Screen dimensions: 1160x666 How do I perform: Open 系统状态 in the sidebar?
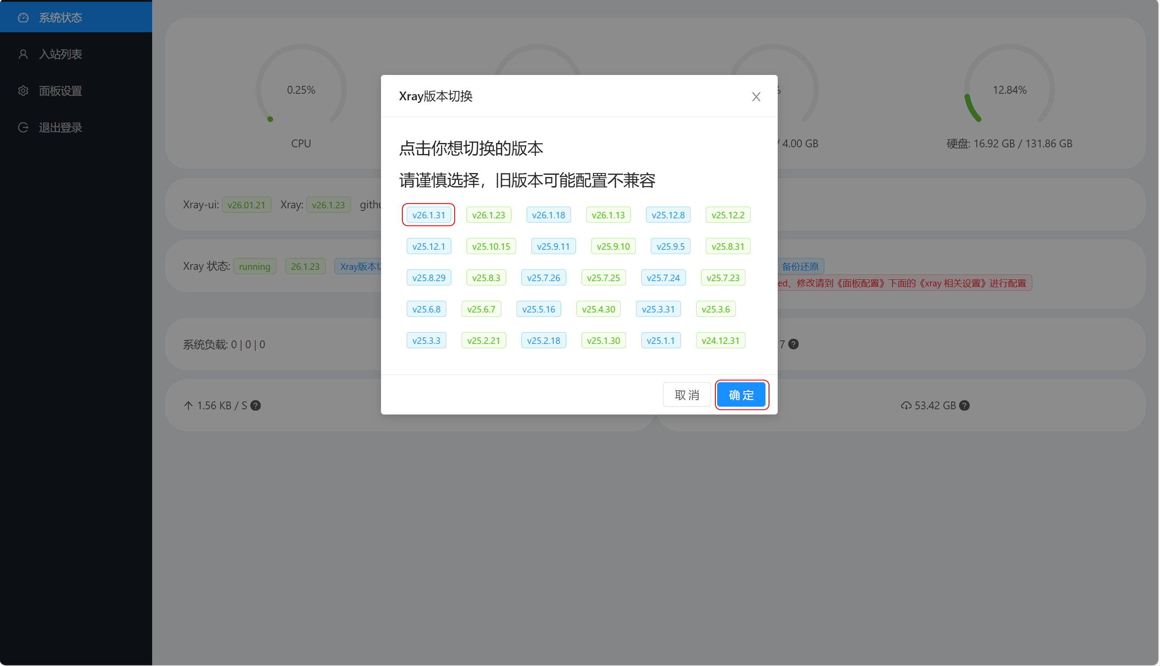pyautogui.click(x=76, y=17)
